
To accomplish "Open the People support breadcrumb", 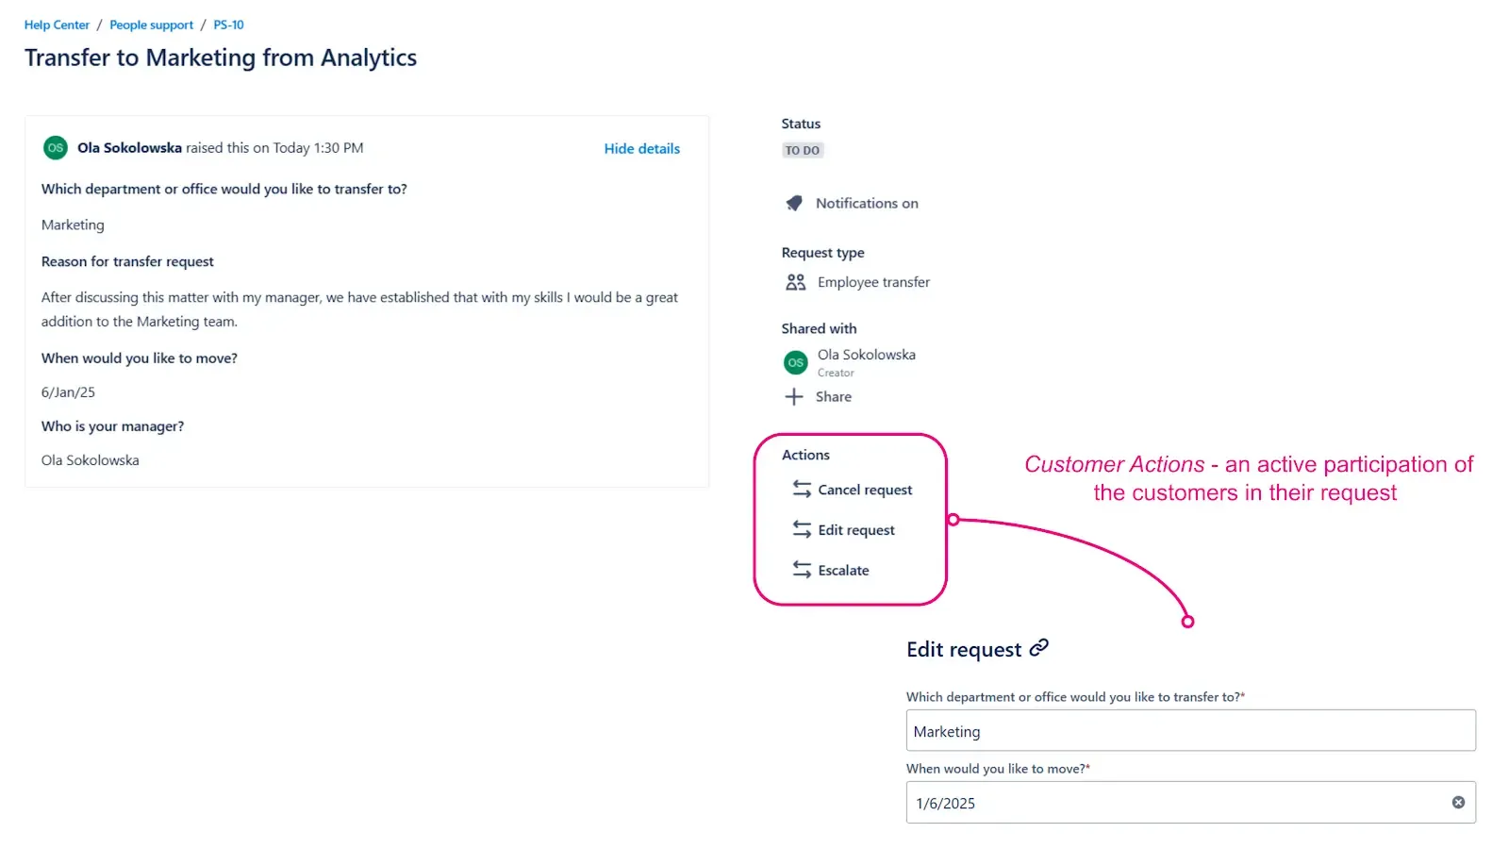I will 151,25.
